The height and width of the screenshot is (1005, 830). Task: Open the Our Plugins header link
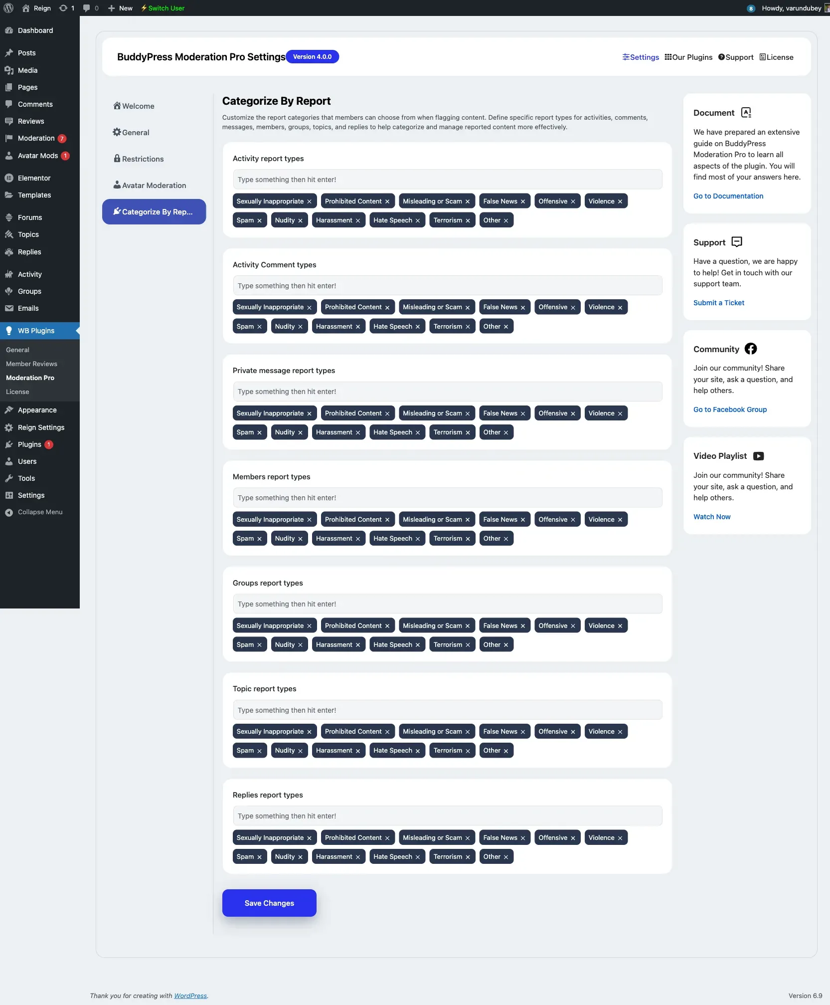(688, 57)
